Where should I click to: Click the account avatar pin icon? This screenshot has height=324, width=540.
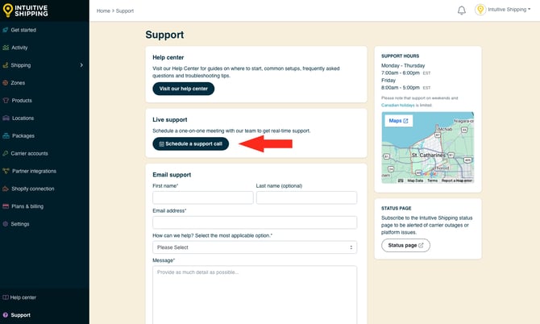coord(480,10)
